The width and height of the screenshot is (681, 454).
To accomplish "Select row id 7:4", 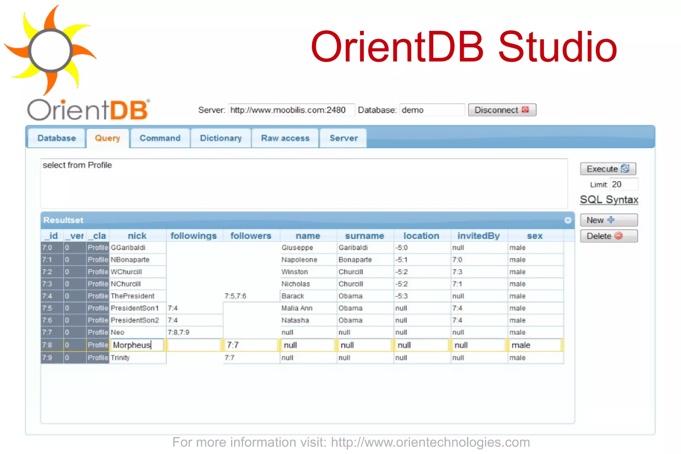I will coord(52,296).
